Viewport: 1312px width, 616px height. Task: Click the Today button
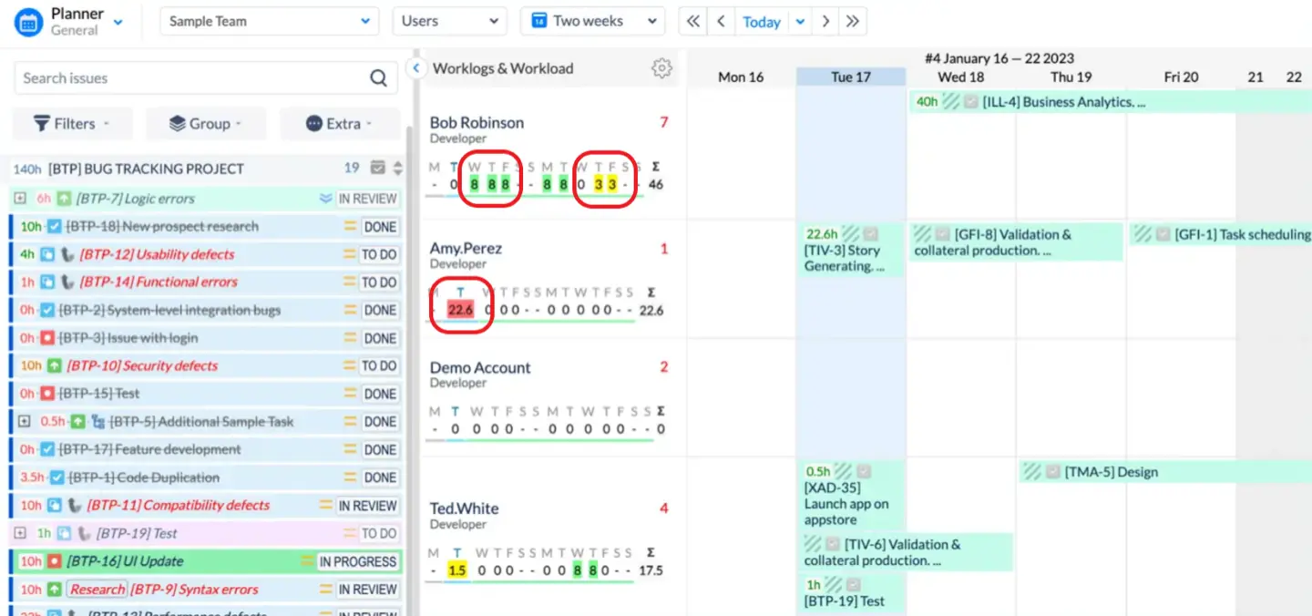point(762,21)
